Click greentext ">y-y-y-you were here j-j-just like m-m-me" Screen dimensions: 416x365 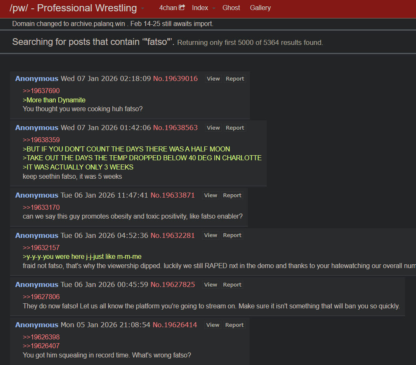(82, 257)
